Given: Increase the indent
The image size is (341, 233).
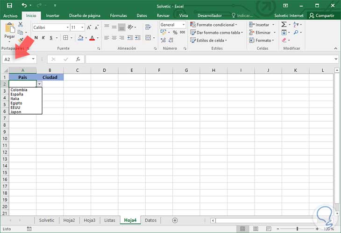Looking at the screenshot, I should click(138, 38).
